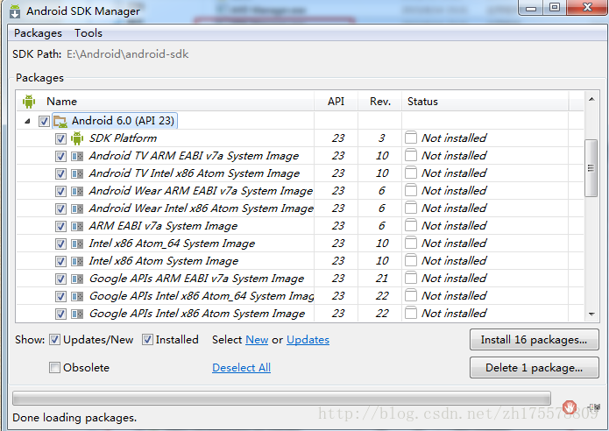This screenshot has width=609, height=431.
Task: Click the Android 6.0 folder icon
Action: coord(60,121)
